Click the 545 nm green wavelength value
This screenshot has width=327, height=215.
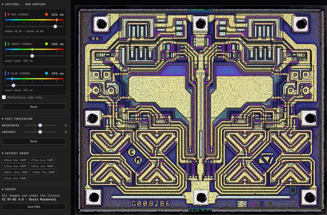(58, 44)
